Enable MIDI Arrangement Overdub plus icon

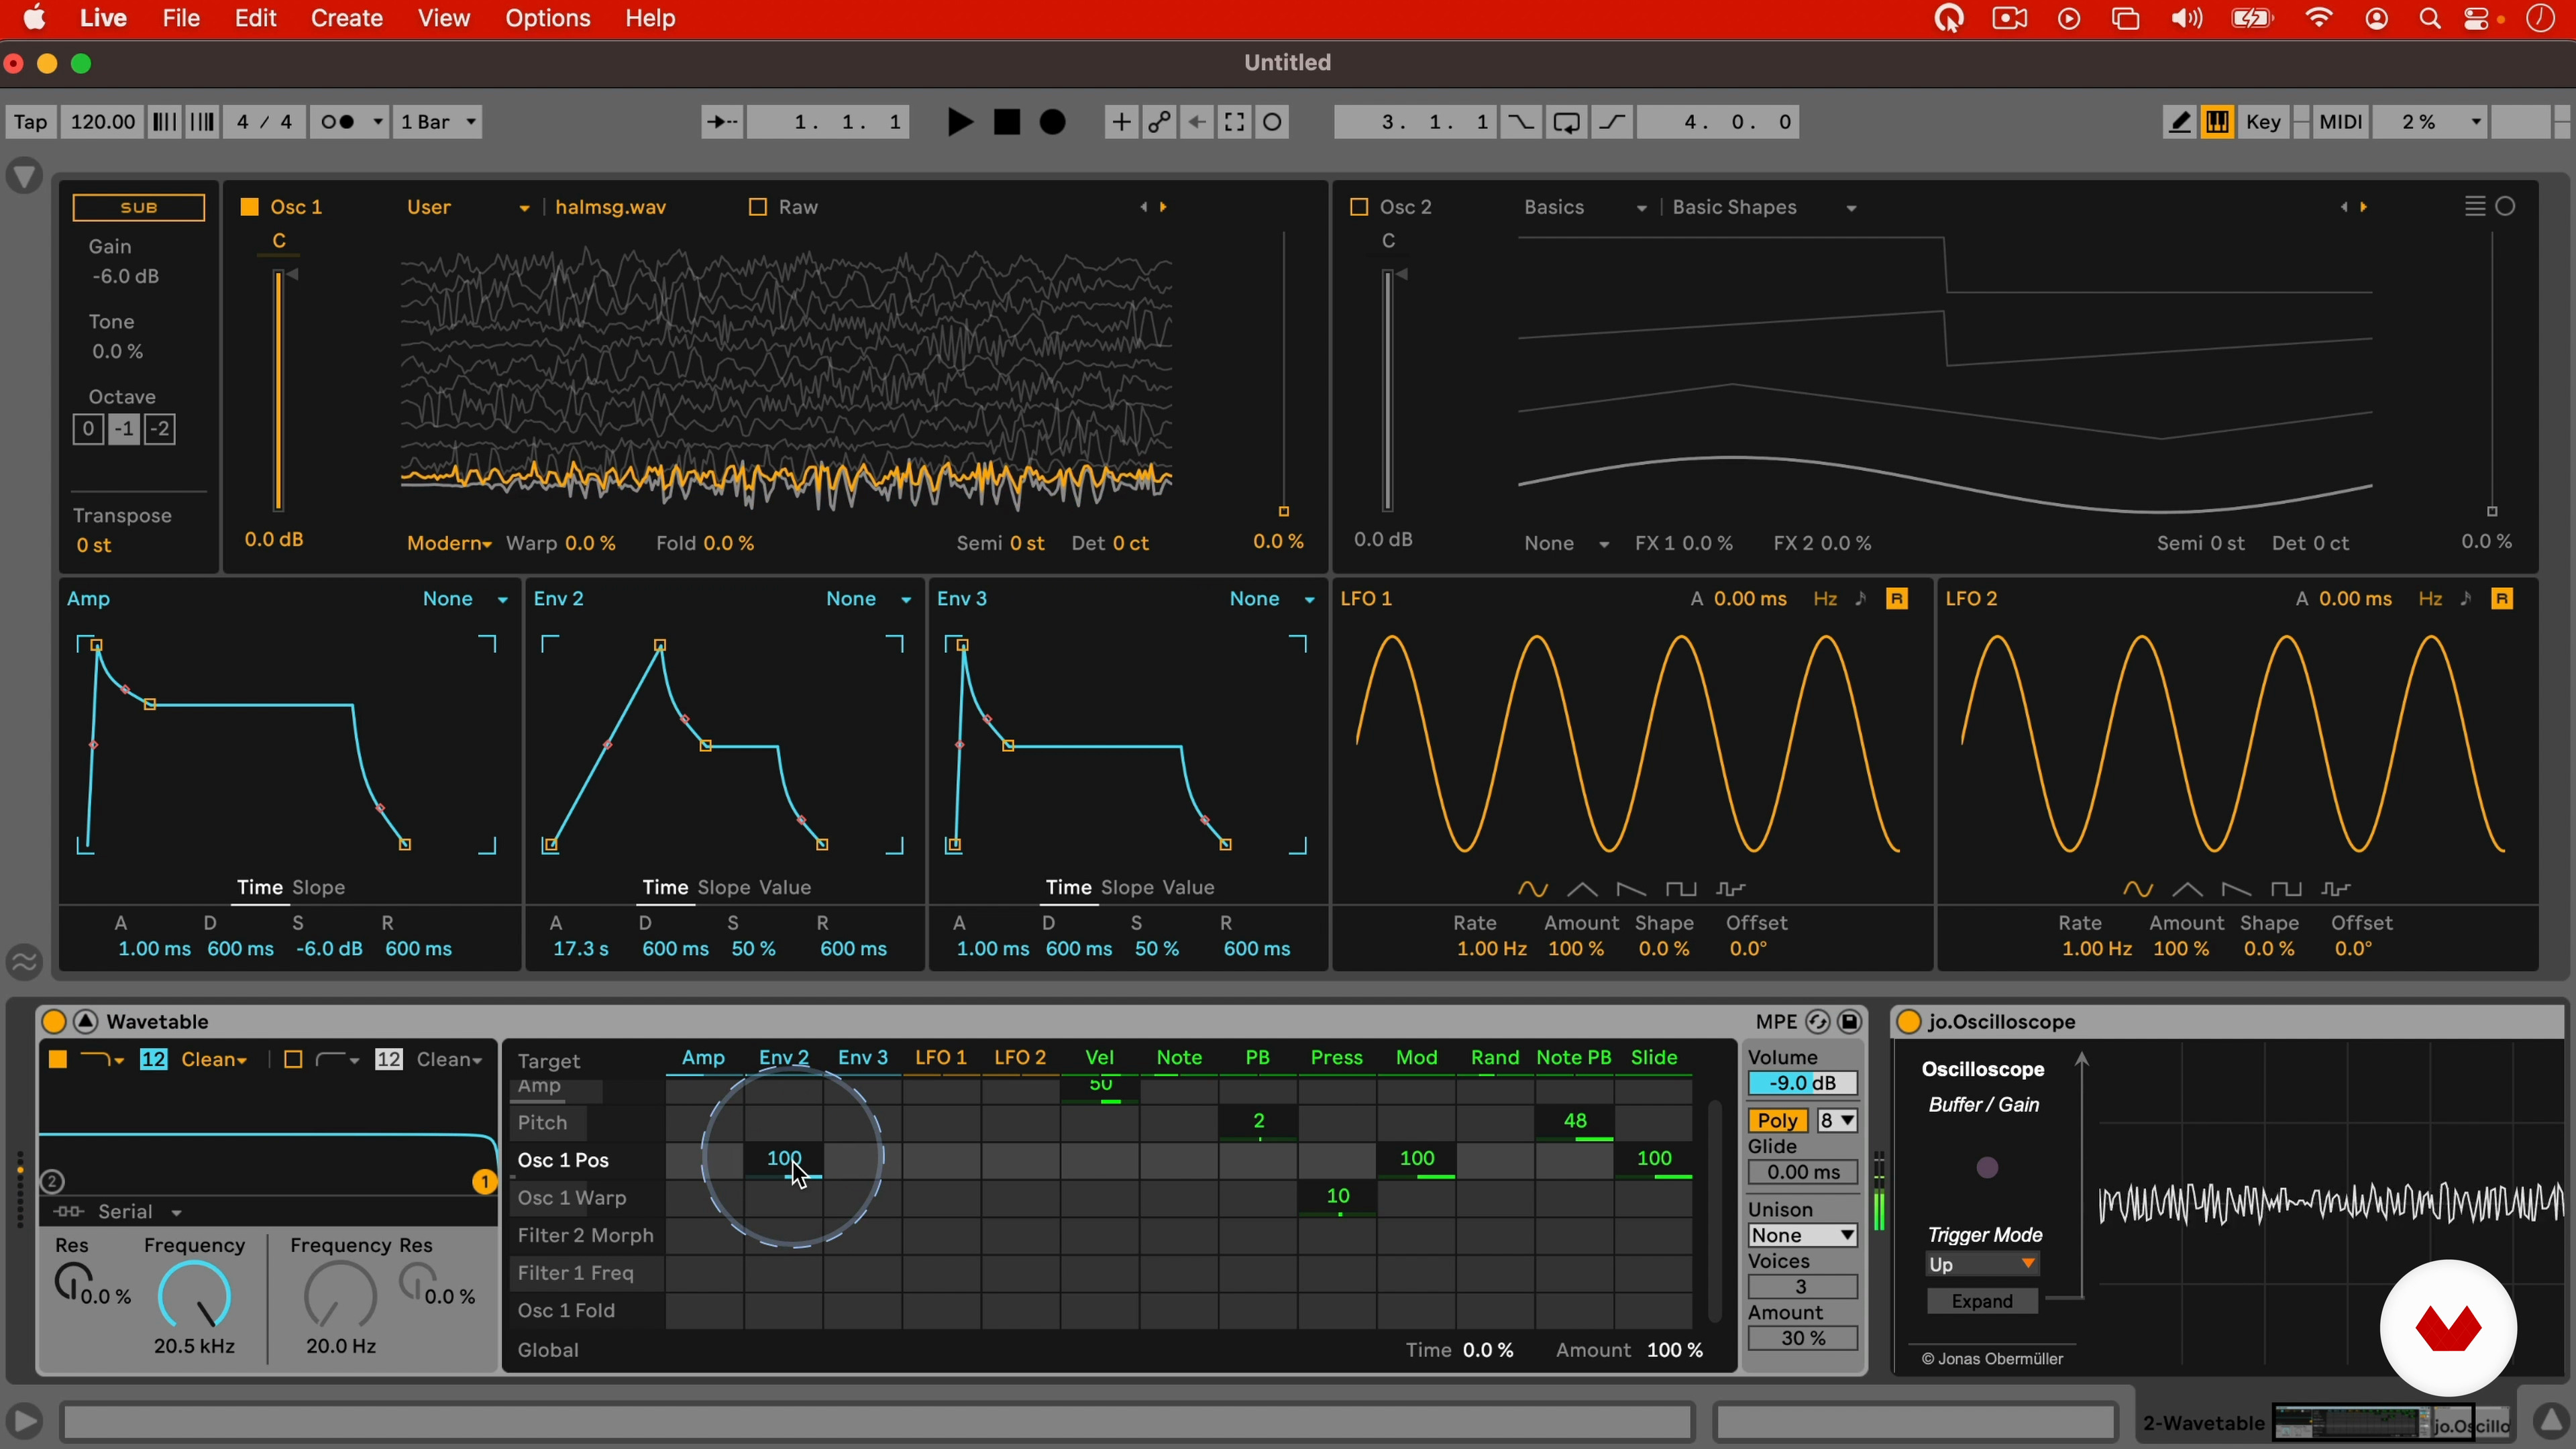[1121, 122]
